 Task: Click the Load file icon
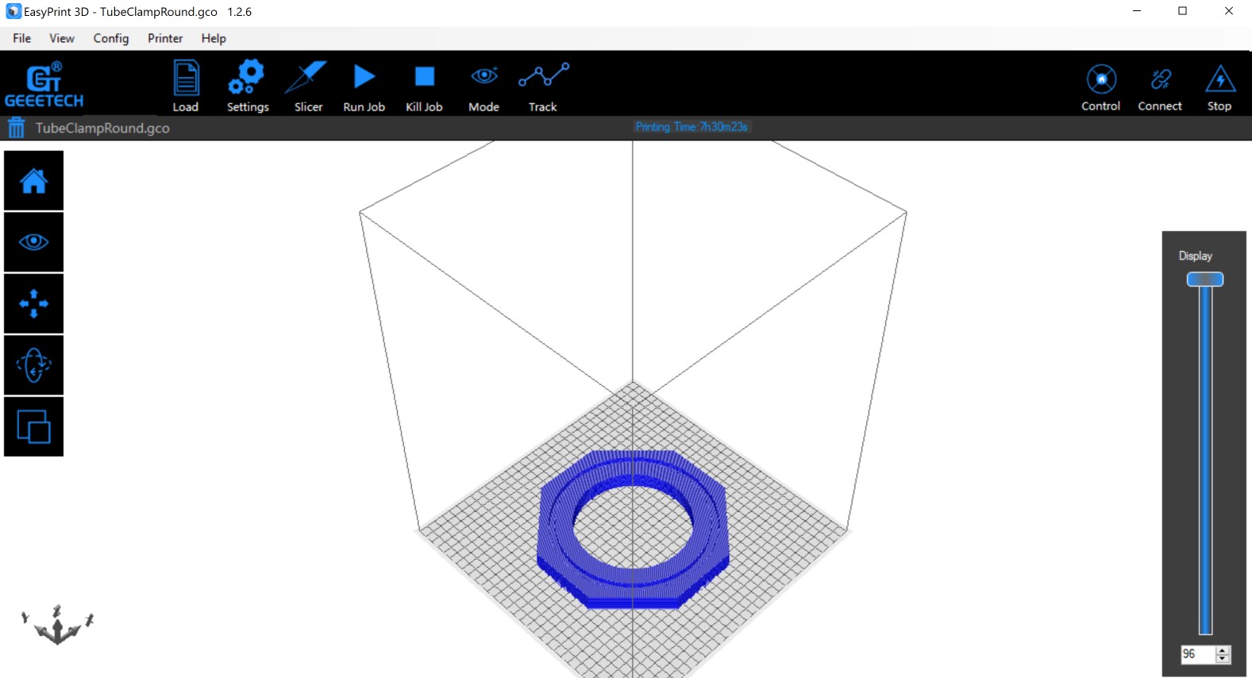[186, 86]
